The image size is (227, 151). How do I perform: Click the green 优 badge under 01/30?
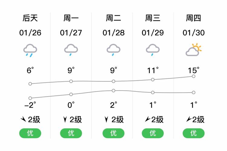pos(193,133)
